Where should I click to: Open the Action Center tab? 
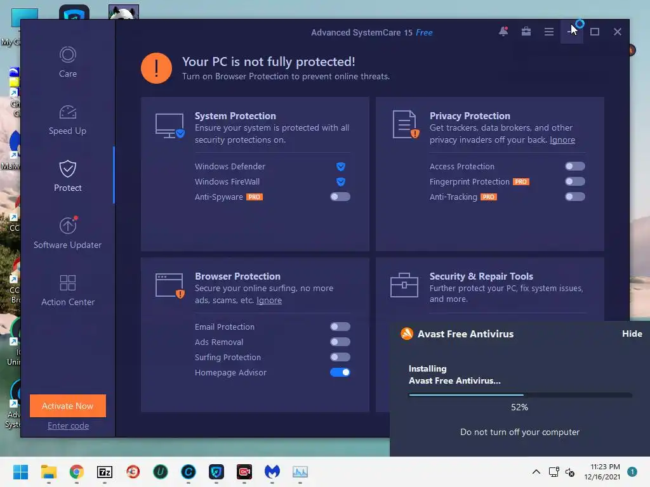[x=67, y=290]
